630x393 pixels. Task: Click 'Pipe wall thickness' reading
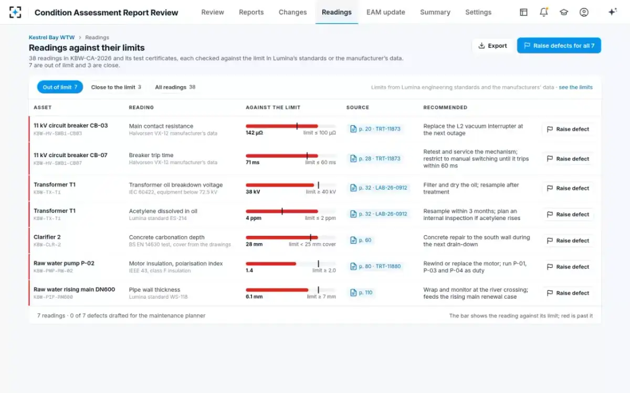pyautogui.click(x=154, y=290)
